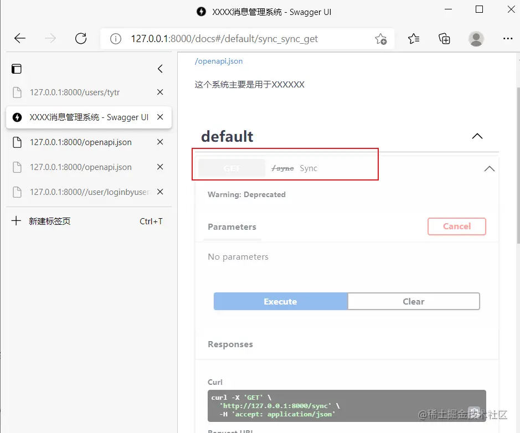Open the Collections icon in toolbar
Image resolution: width=520 pixels, height=433 pixels.
(x=444, y=39)
